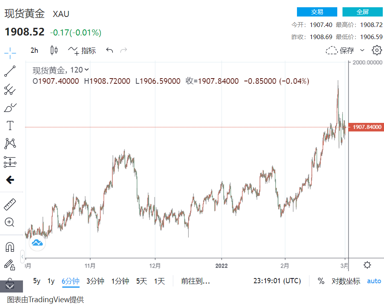Toggle percentage scale on price axis
This screenshot has height=305, width=384.
click(x=321, y=281)
